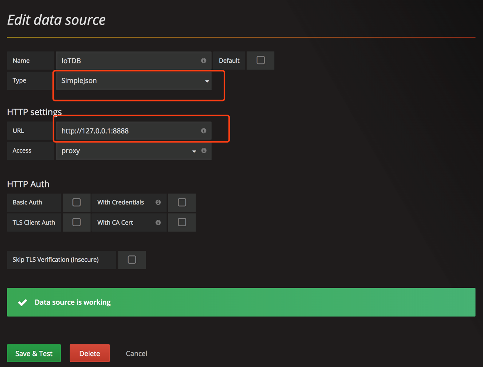Toggle With CA Cert checkbox

click(182, 222)
